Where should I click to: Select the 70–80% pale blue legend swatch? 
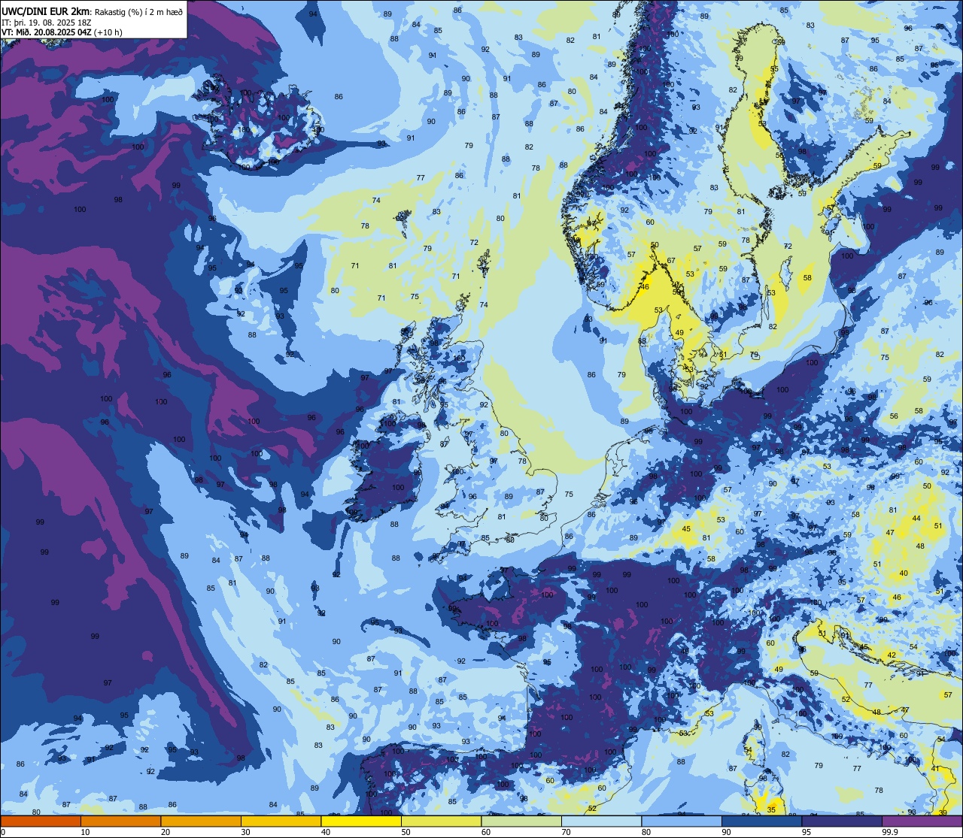click(601, 821)
